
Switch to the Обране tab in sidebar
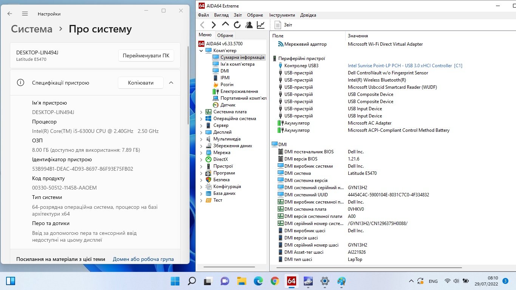[x=225, y=35]
